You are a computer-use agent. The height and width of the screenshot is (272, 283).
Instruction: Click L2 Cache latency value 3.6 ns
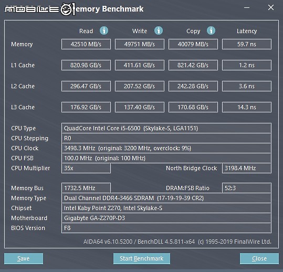[x=247, y=86]
